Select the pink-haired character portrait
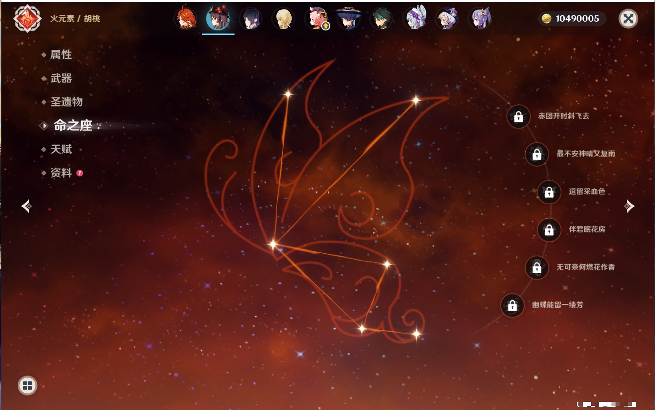 (316, 18)
